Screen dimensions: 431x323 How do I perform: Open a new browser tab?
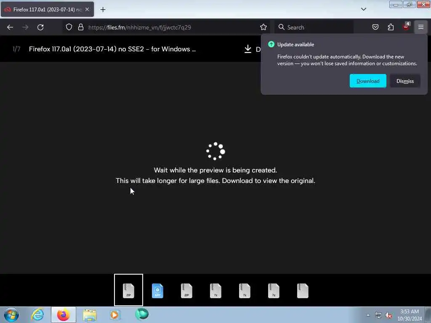(103, 10)
